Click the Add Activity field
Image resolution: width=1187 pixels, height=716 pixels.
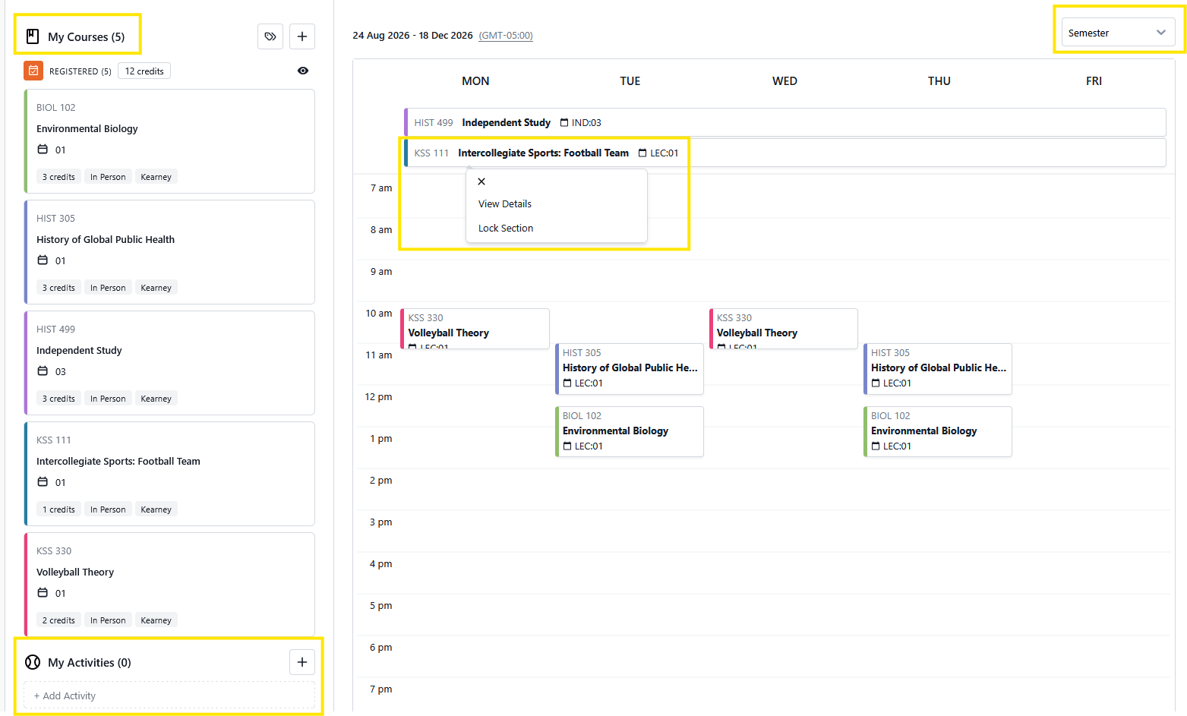169,695
